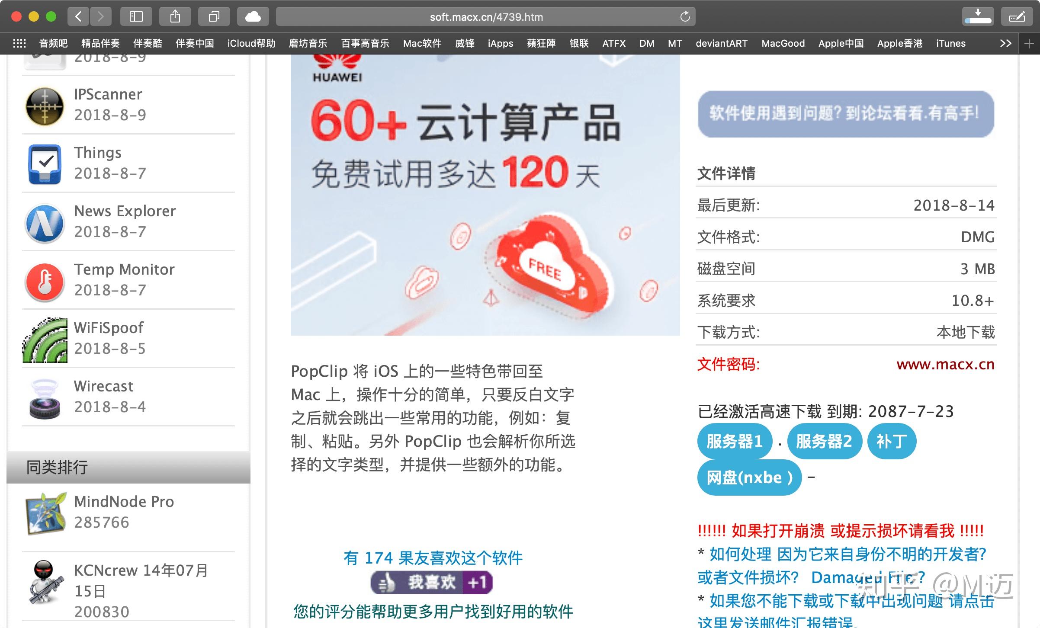Screen dimensions: 1040x628
Task: Click the IPScanner app icon
Action: pyautogui.click(x=45, y=106)
